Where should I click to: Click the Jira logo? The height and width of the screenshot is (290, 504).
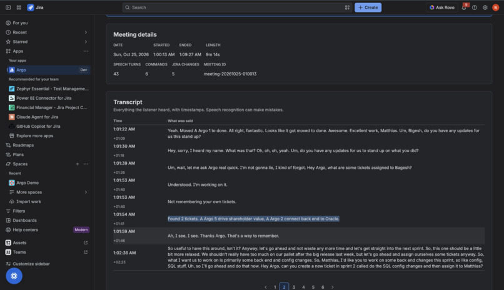point(31,7)
